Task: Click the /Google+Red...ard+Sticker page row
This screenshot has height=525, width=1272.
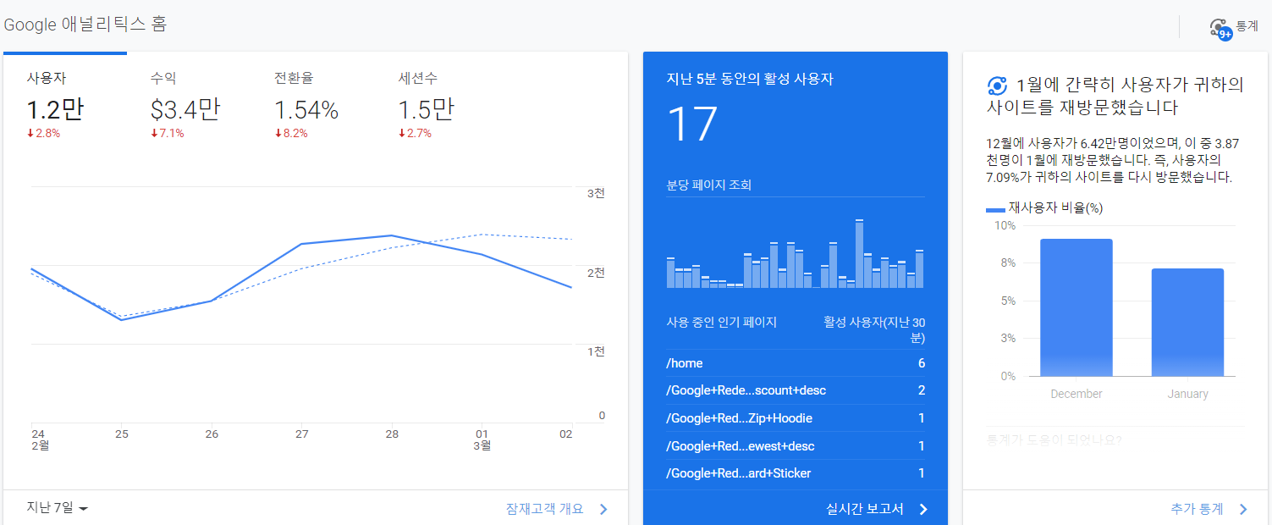Action: pos(796,473)
